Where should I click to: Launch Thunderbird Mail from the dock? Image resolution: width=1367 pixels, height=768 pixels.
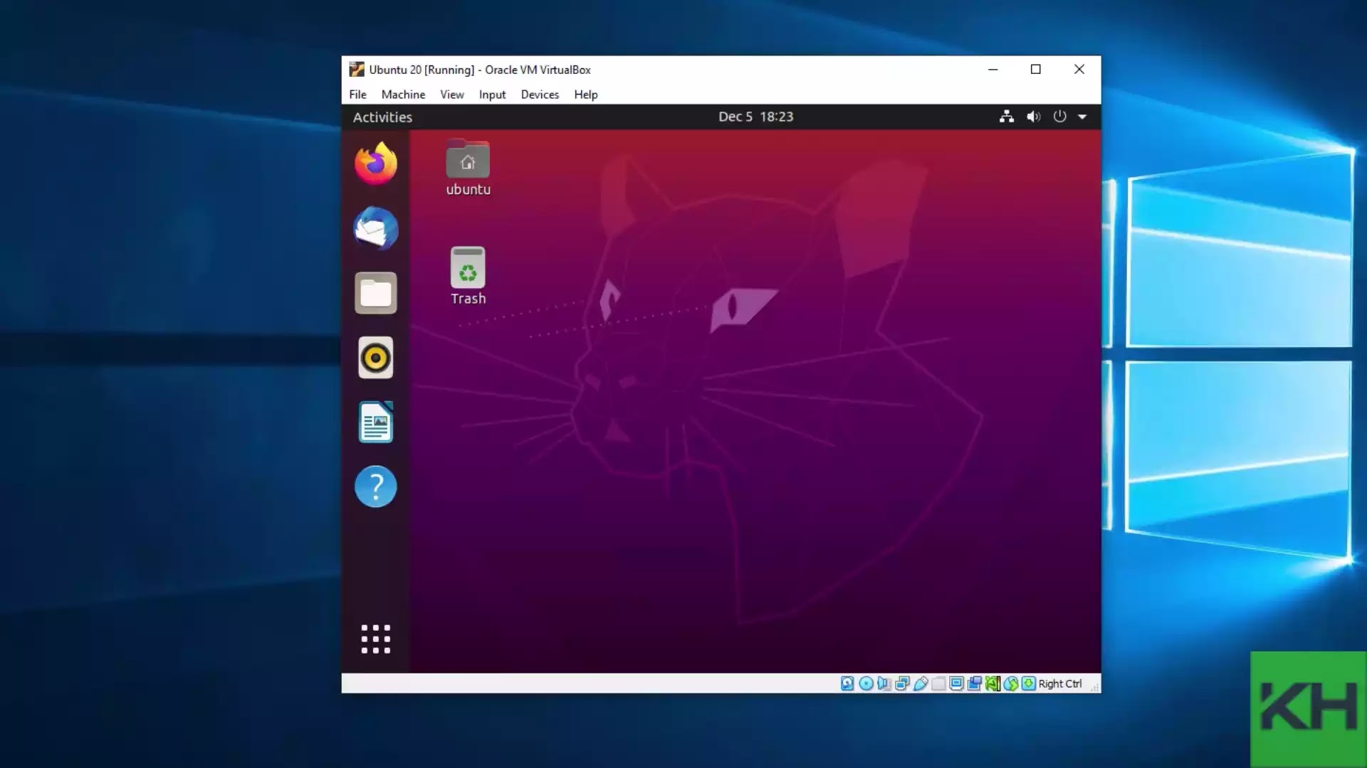click(x=376, y=228)
